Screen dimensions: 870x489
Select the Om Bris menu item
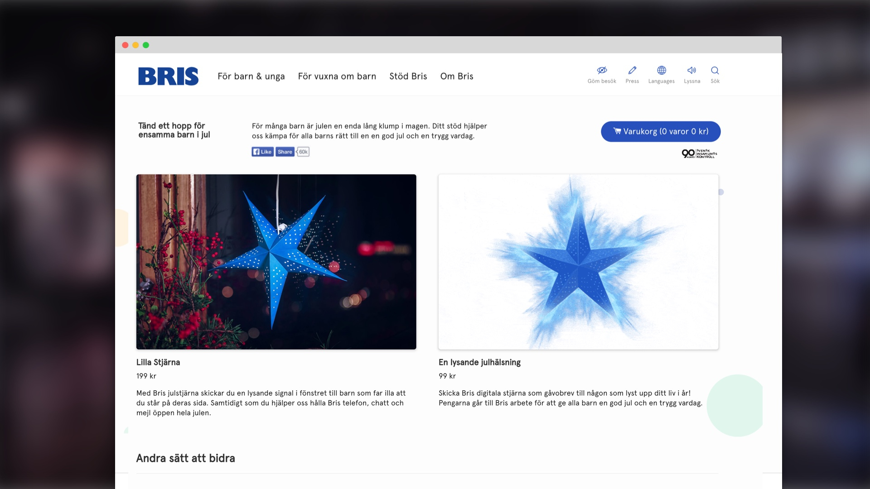(456, 77)
